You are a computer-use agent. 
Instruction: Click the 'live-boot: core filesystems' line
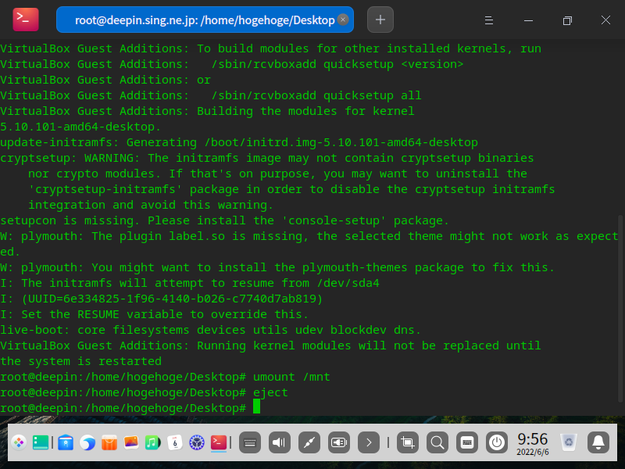[210, 330]
